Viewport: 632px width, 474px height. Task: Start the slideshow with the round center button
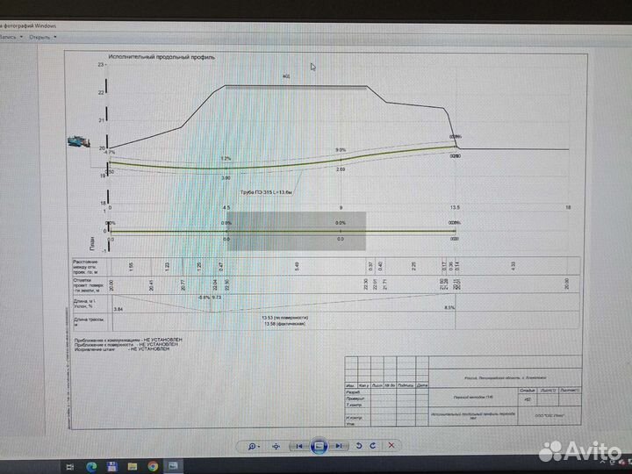(x=320, y=446)
